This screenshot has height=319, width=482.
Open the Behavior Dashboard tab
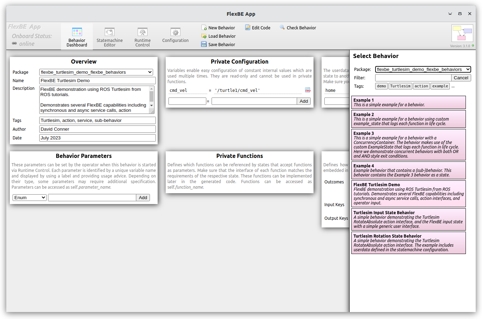77,37
